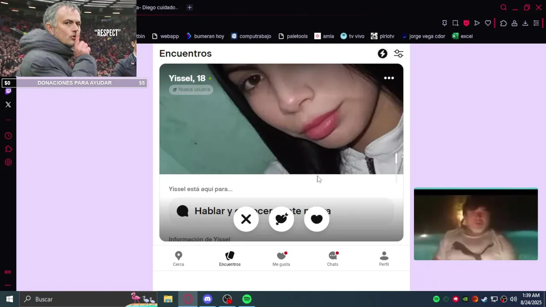Open the system volume control
Screen dimensions: 546x307
click(513, 299)
